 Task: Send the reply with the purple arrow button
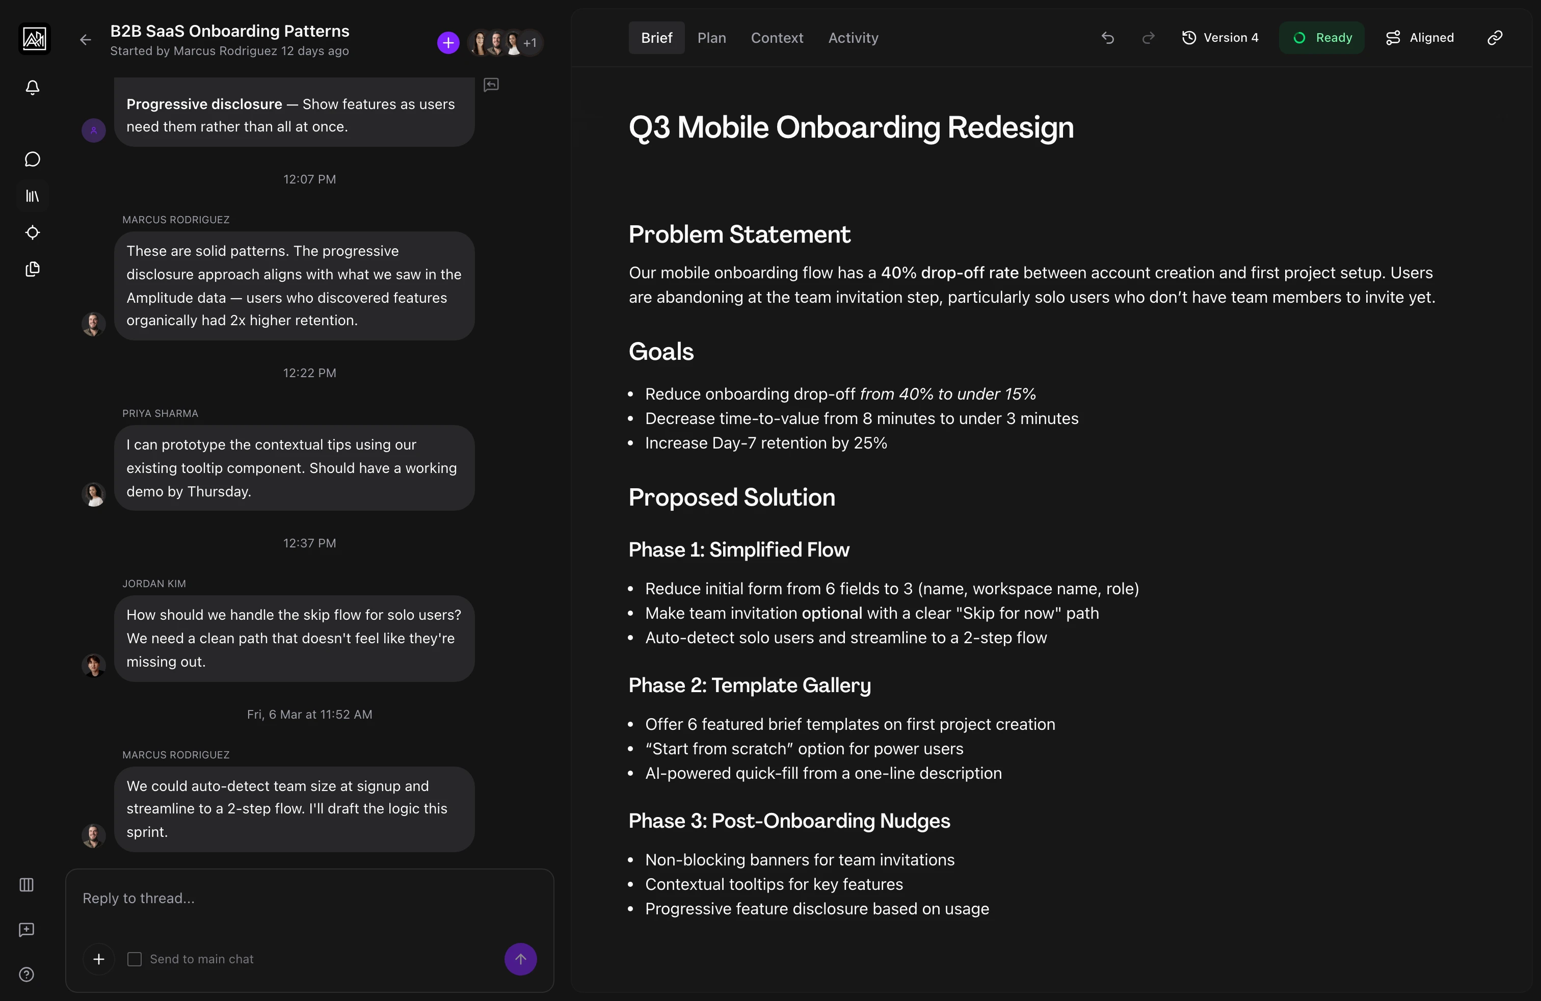520,959
